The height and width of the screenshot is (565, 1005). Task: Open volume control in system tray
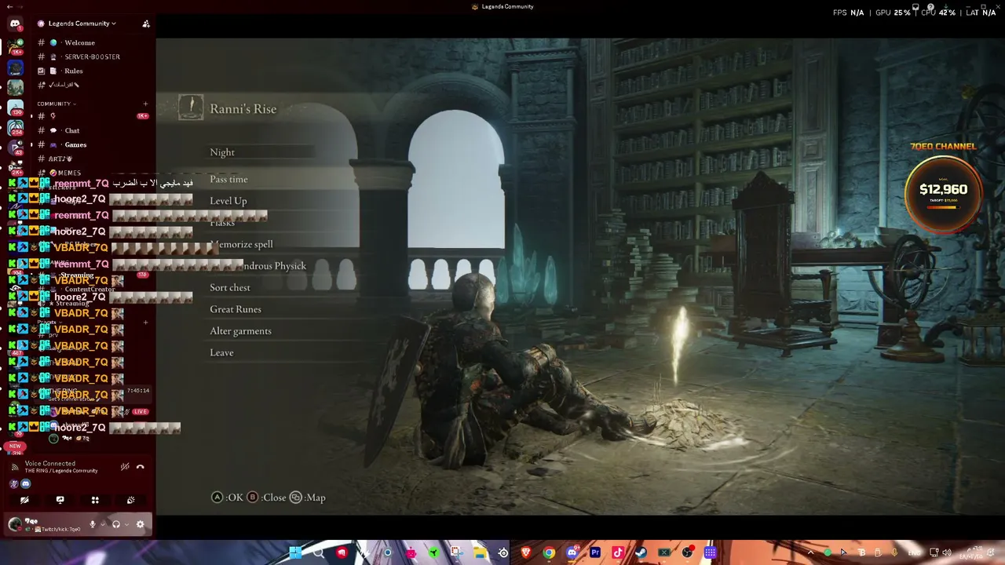[946, 552]
